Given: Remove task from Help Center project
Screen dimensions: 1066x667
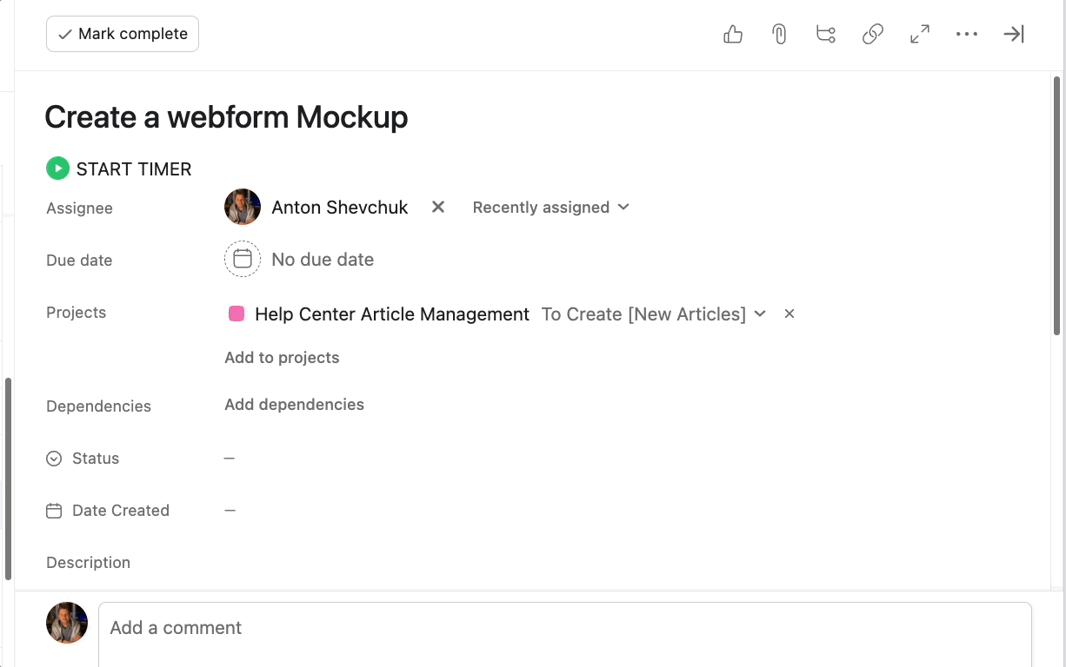Looking at the screenshot, I should [790, 314].
